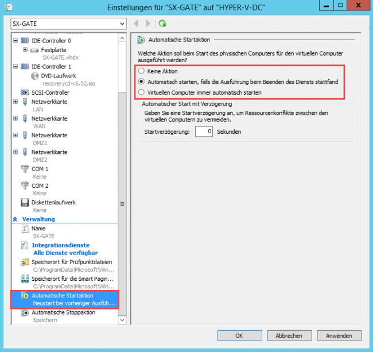Expand the Netzwerkkarte LAN node
This screenshot has width=373, height=352.
point(15,101)
